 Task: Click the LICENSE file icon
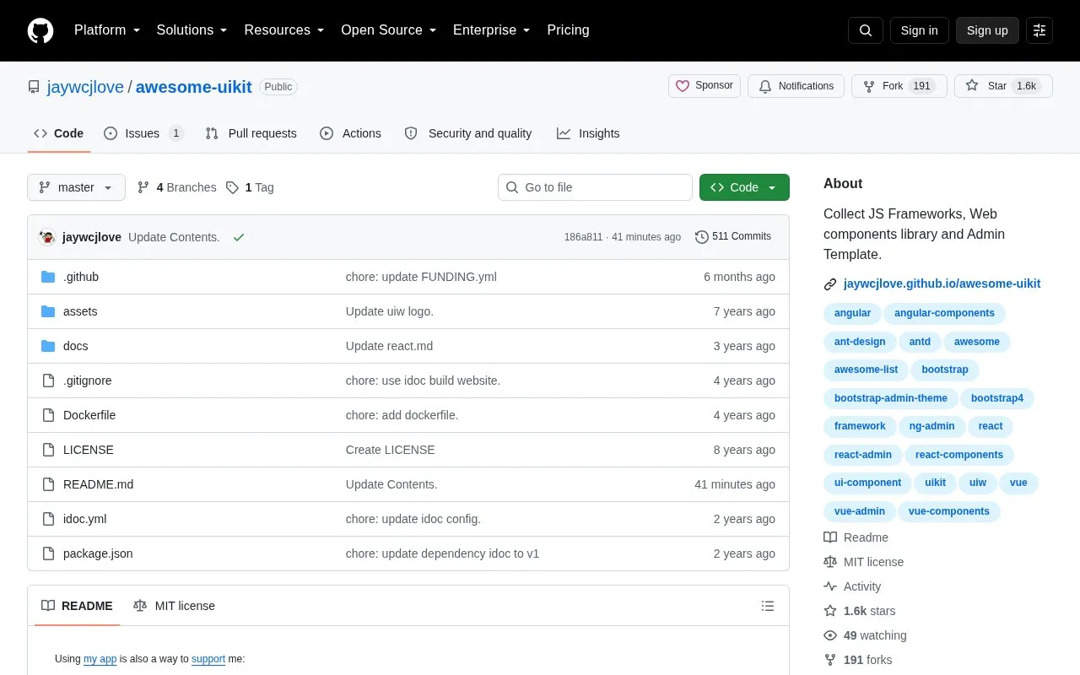[48, 450]
